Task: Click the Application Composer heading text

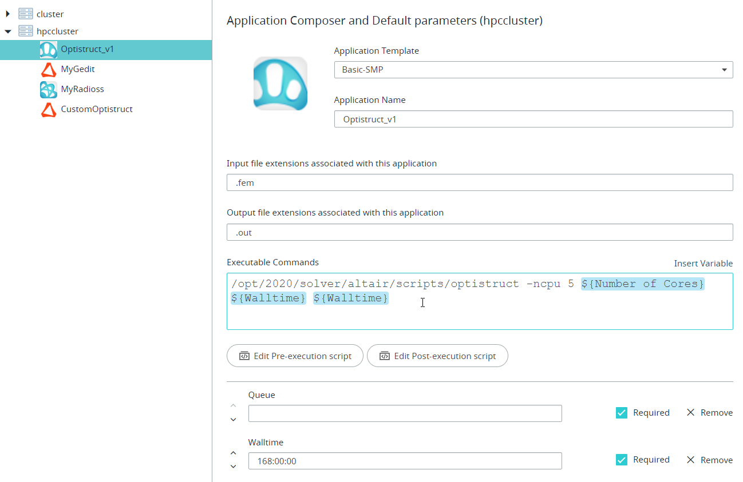Action: point(385,21)
